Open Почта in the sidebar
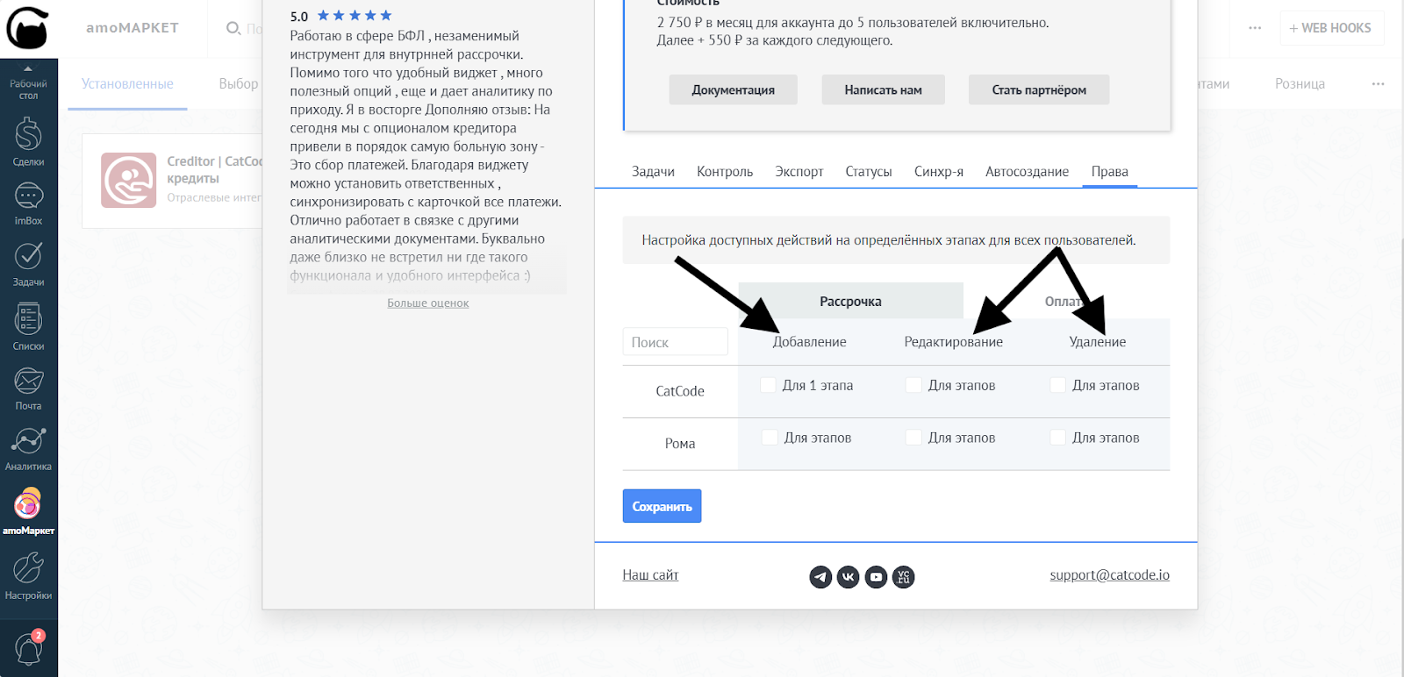Viewport: 1404px width, 677px height. [28, 388]
